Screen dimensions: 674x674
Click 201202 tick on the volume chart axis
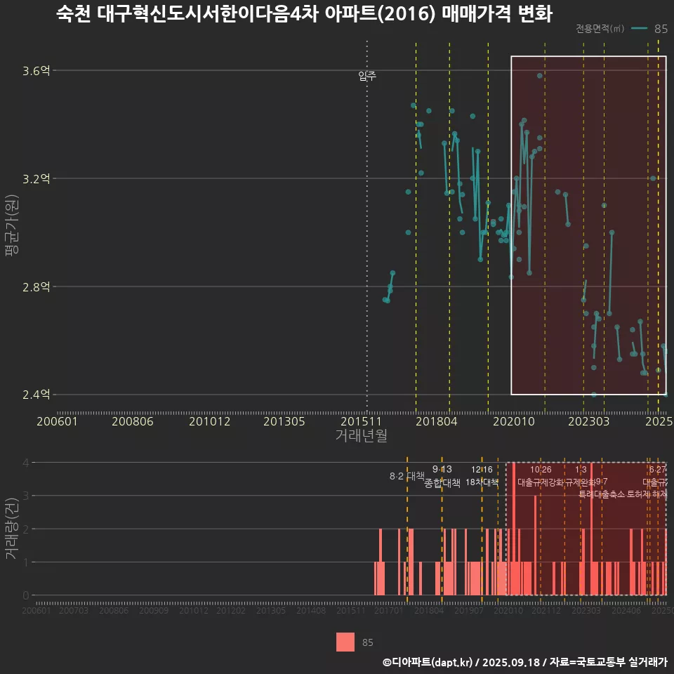point(231,610)
